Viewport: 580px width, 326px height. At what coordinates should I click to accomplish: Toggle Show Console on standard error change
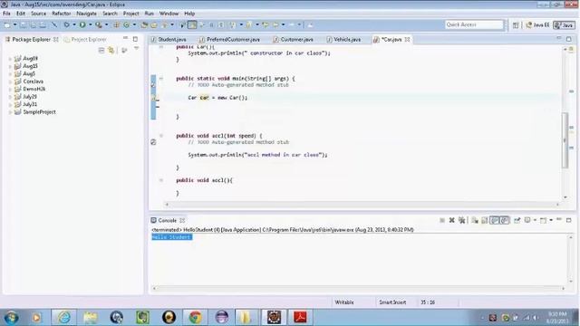tap(505, 220)
